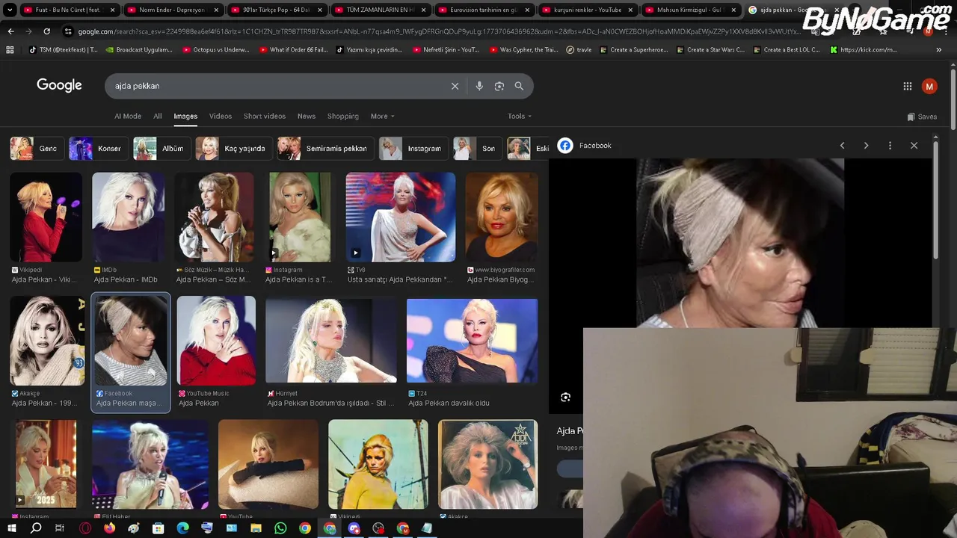Open Windows Start menu

12,528
